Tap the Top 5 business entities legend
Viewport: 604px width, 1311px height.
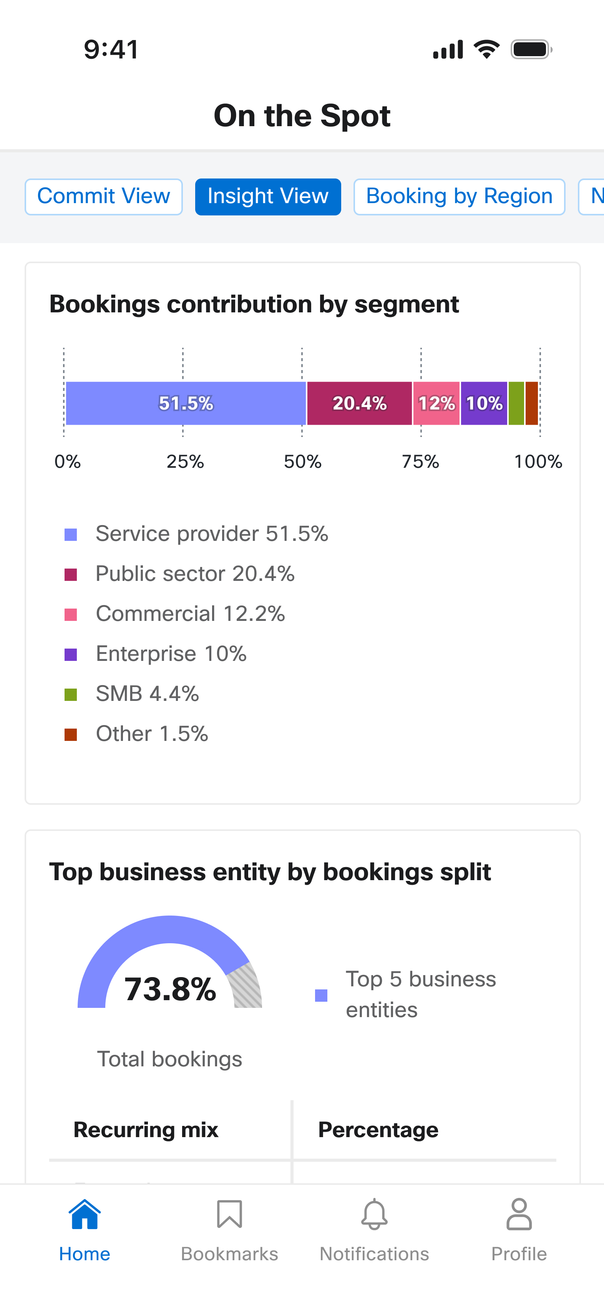pos(406,994)
